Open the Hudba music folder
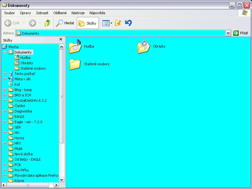 tap(75, 47)
